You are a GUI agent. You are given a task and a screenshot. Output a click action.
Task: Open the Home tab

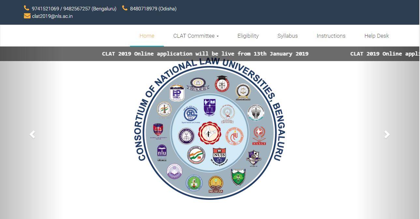(147, 36)
